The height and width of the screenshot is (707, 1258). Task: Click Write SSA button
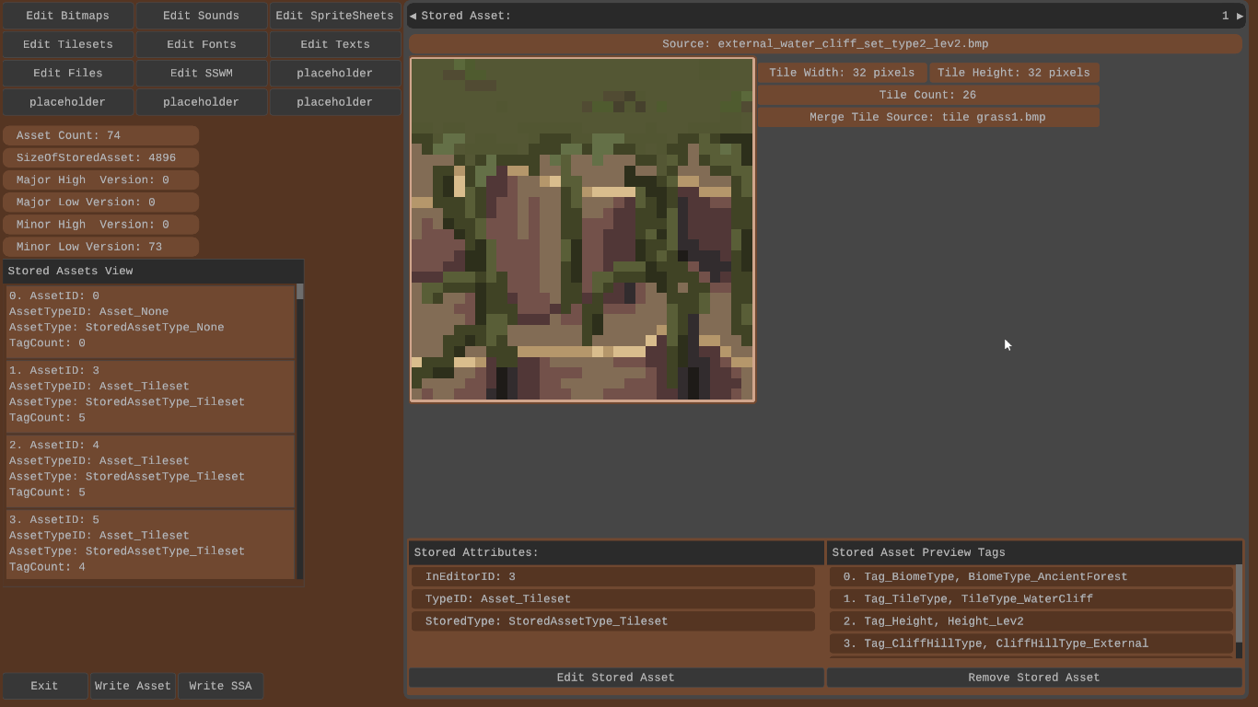click(x=220, y=686)
